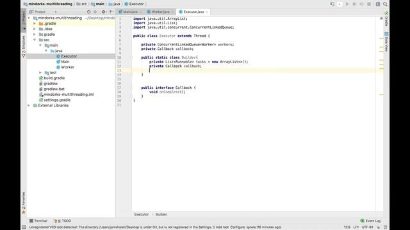
Task: Click the Run with Coverage icon
Action: coord(361,4)
